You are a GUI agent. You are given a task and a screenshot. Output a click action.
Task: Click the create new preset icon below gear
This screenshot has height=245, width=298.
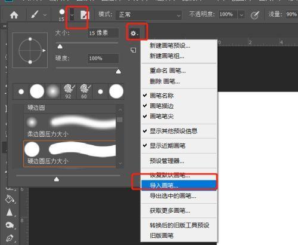click(133, 50)
